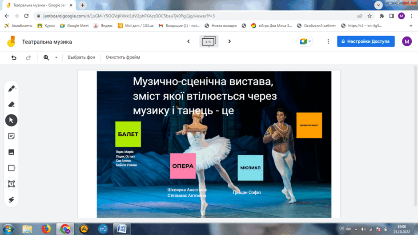Add a text box
This screenshot has height=235, width=418.
[x=11, y=184]
